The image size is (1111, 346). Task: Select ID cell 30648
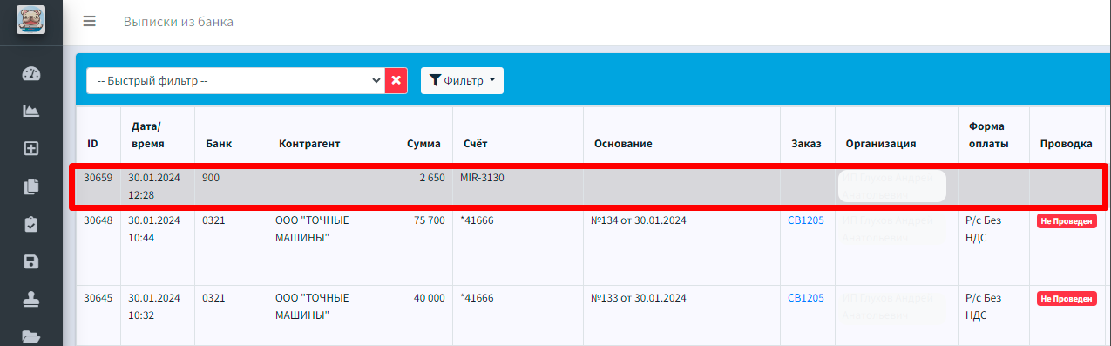(98, 220)
